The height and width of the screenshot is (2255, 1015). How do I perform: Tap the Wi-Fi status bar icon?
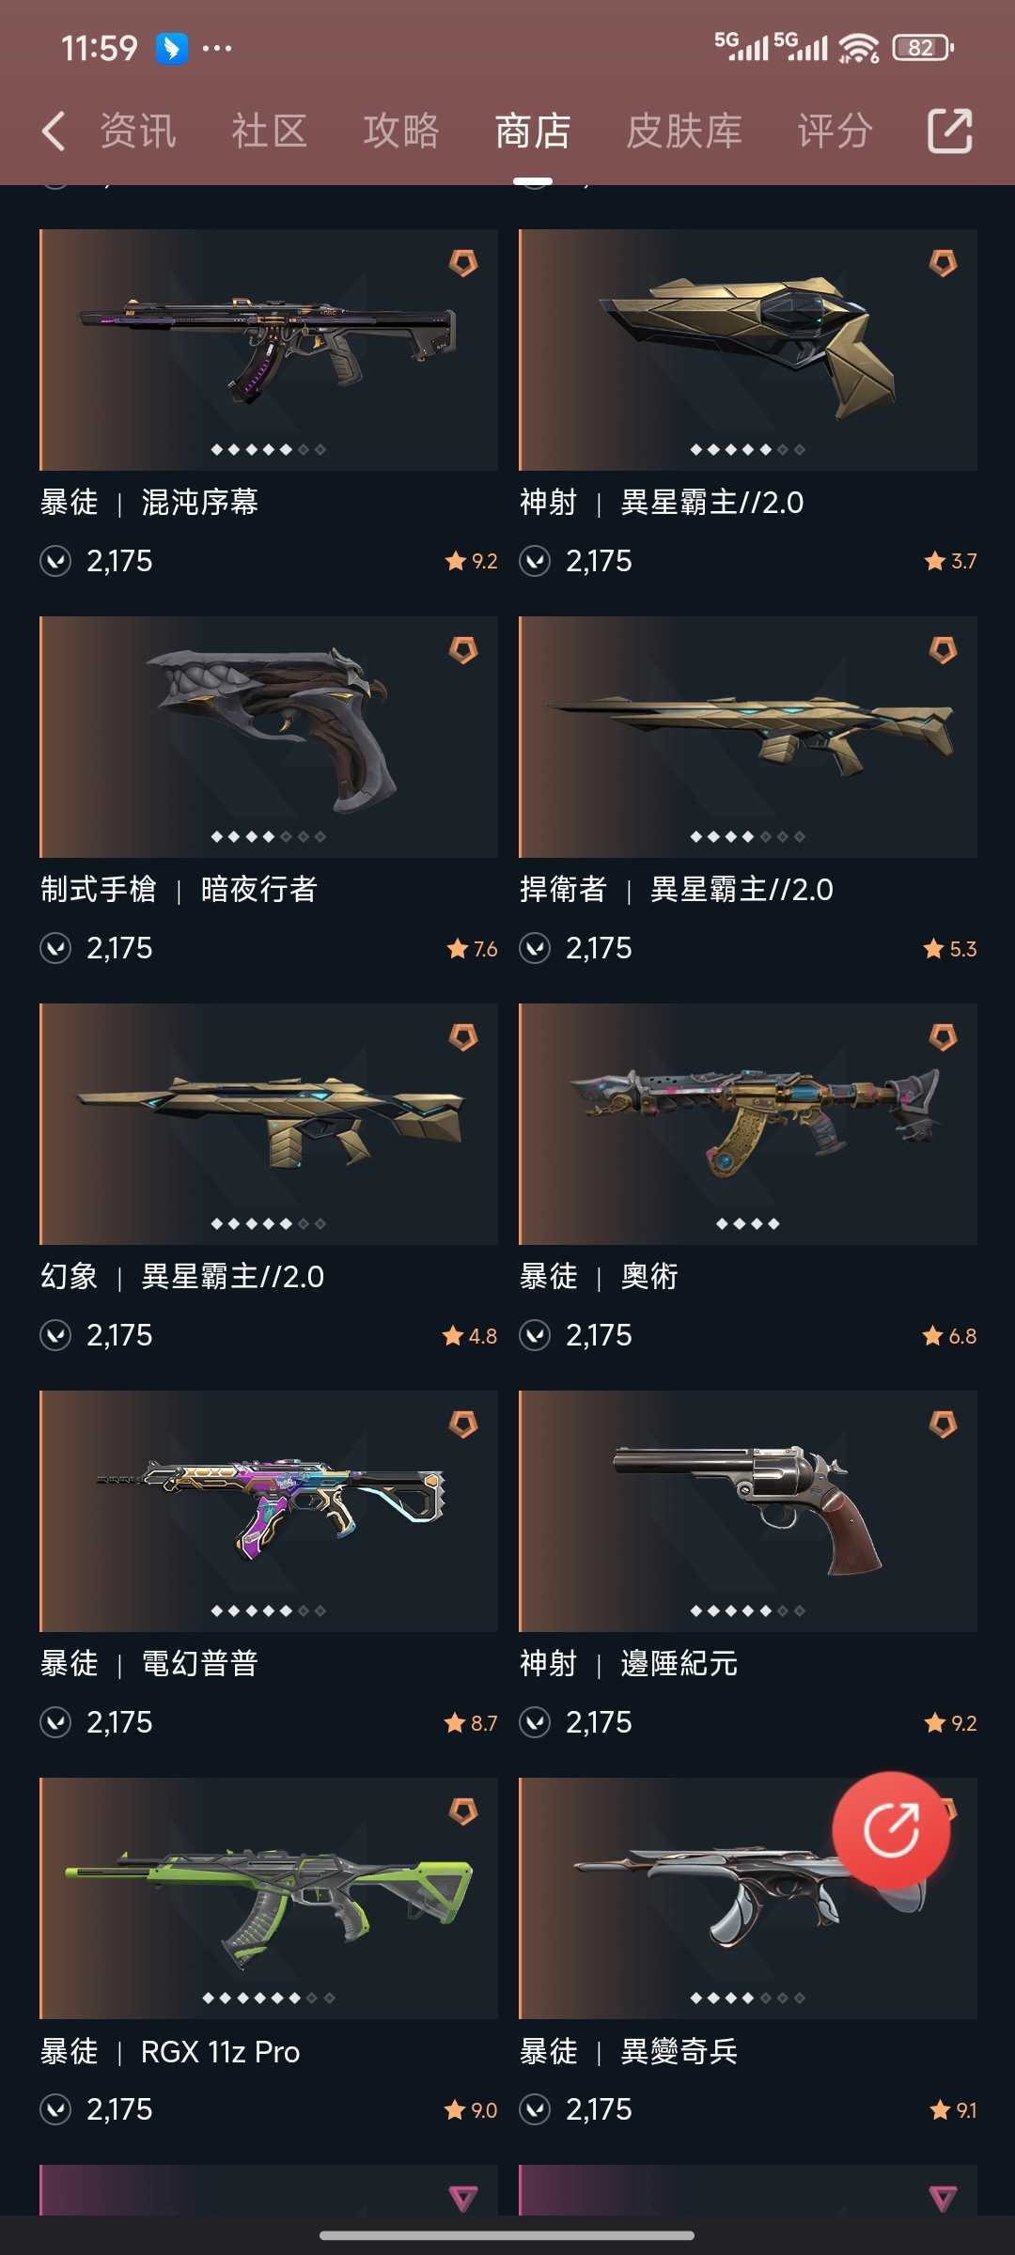[x=859, y=47]
